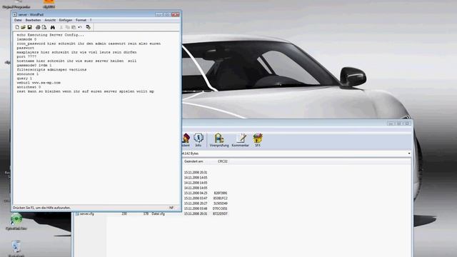
Task: Click the date 15.11.2008 03:48 row
Action: click(x=196, y=208)
